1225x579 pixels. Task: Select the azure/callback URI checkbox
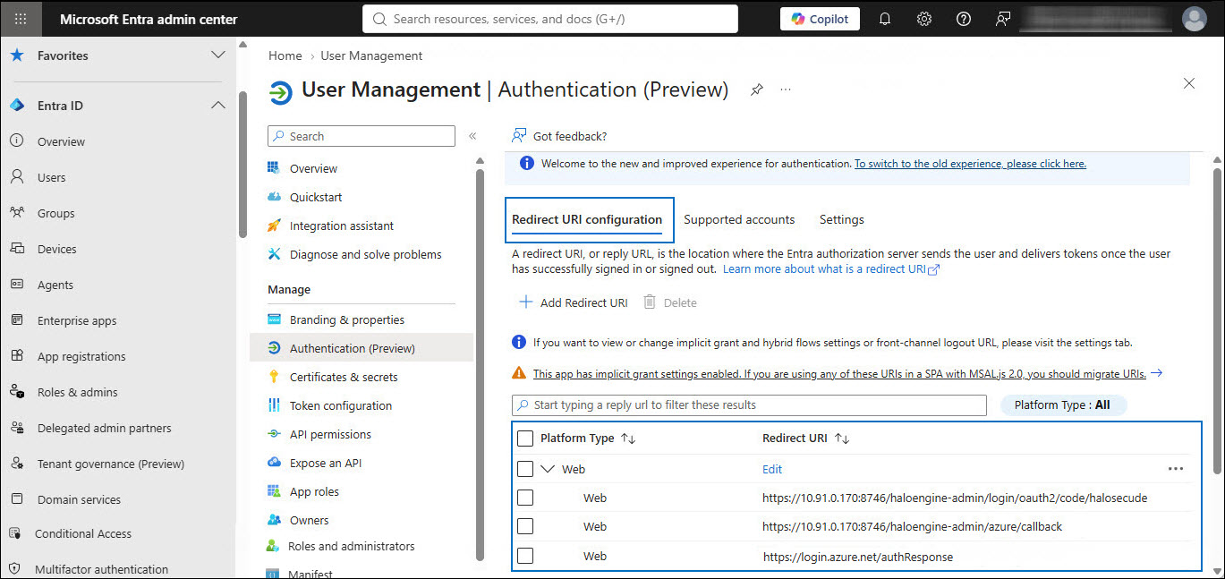click(x=525, y=526)
